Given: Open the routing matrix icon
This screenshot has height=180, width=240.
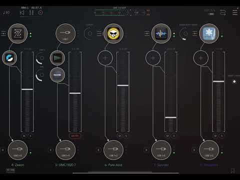Looking at the screenshot, I should coord(223,12).
